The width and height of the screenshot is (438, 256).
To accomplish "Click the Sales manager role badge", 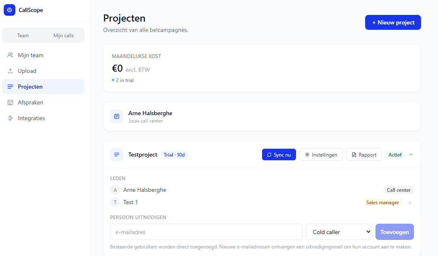I will pyautogui.click(x=383, y=202).
